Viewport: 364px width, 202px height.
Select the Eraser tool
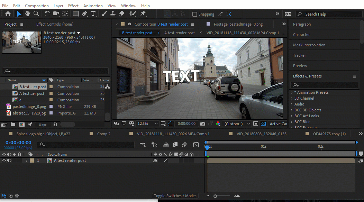pos(121,14)
